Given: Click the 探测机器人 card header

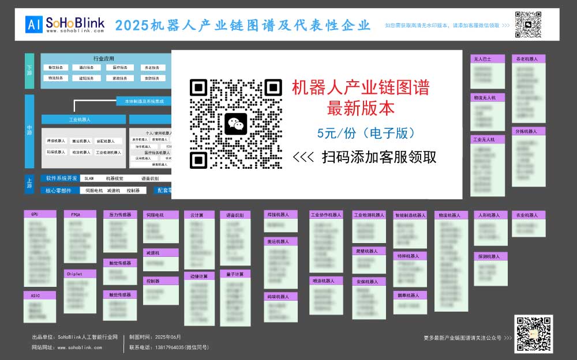Looking at the screenshot, I should pos(491,256).
